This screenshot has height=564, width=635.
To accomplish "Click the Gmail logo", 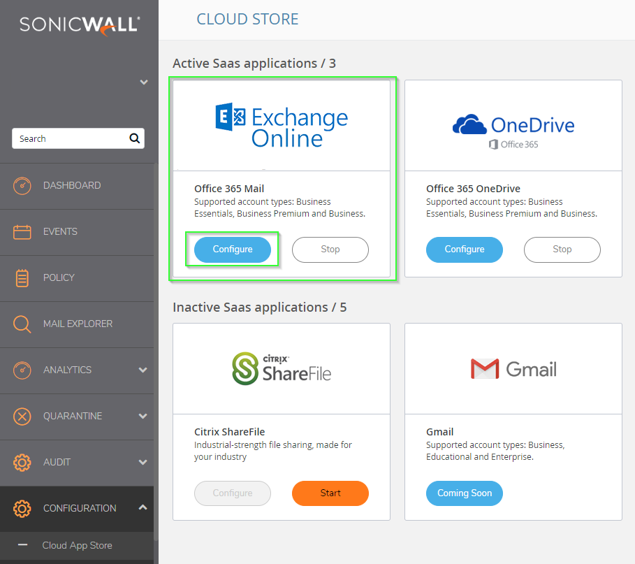I will click(x=513, y=369).
